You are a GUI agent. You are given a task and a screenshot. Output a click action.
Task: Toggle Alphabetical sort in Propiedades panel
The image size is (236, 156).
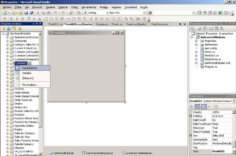pos(197,107)
